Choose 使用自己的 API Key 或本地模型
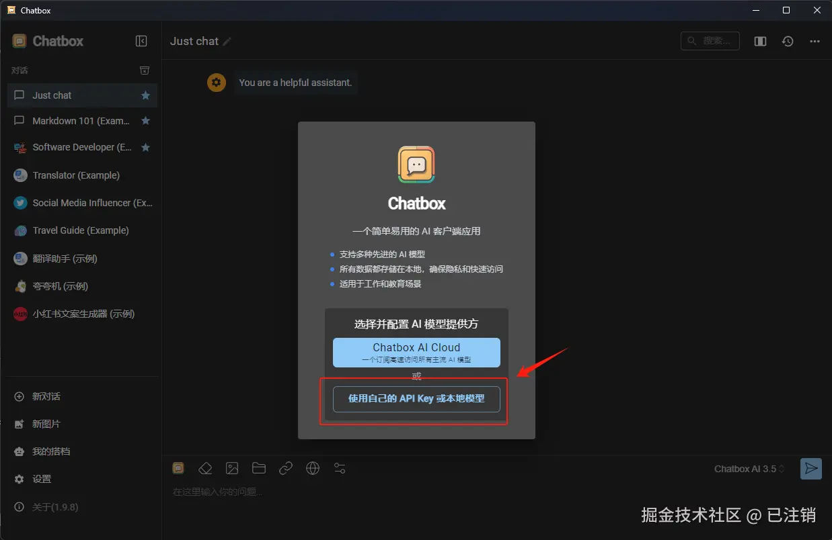 [x=416, y=399]
